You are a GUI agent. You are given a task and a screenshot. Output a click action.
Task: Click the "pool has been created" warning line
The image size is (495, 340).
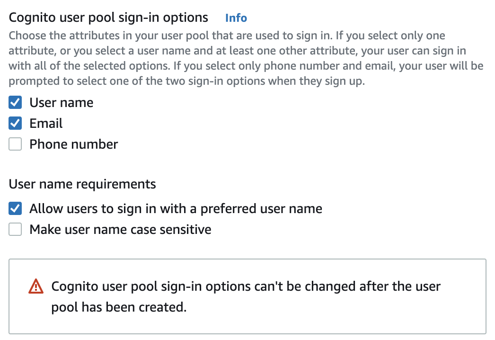coord(119,307)
